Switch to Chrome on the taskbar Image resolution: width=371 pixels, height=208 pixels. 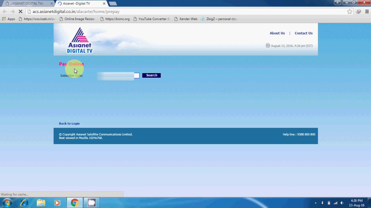(74, 203)
